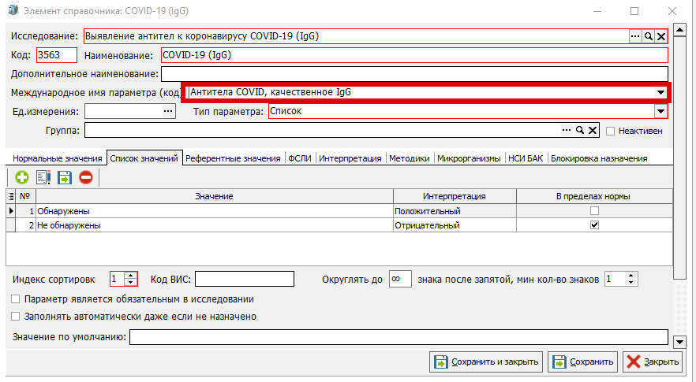
Task: Open the table column selector icon
Action: click(x=11, y=196)
